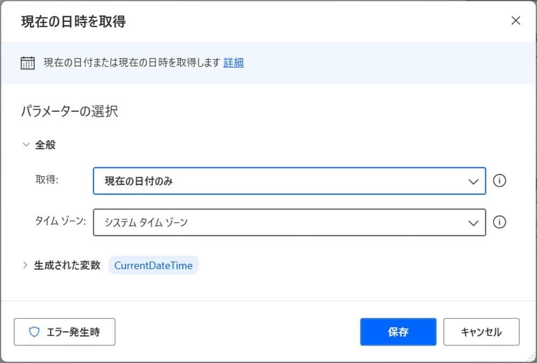Click the info icon beside タイム ゾーン
The width and height of the screenshot is (537, 363).
click(499, 223)
